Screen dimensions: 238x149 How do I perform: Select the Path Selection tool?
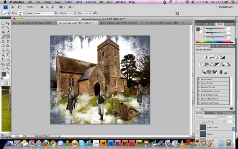click(x=3, y=59)
